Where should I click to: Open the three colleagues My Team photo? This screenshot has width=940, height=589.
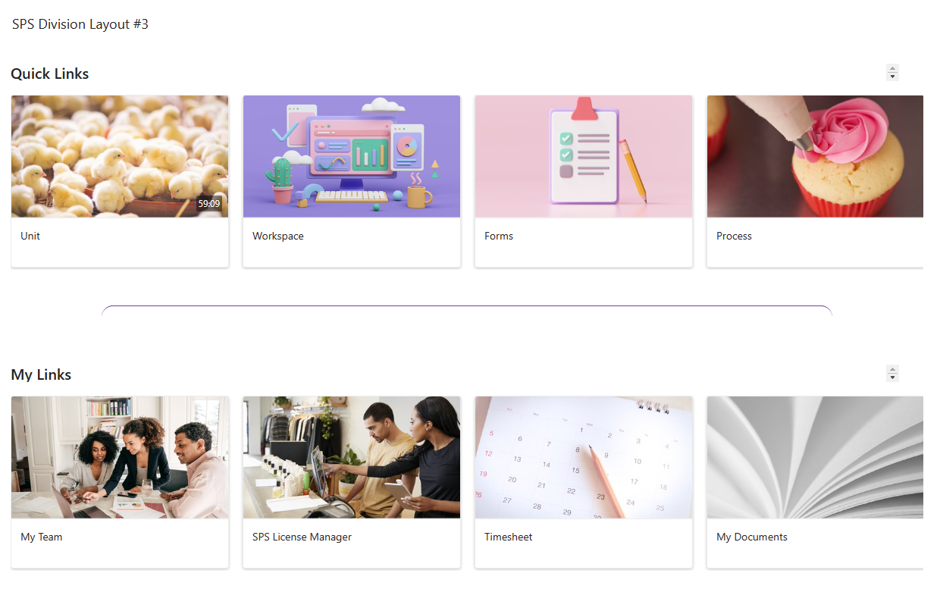pyautogui.click(x=120, y=457)
